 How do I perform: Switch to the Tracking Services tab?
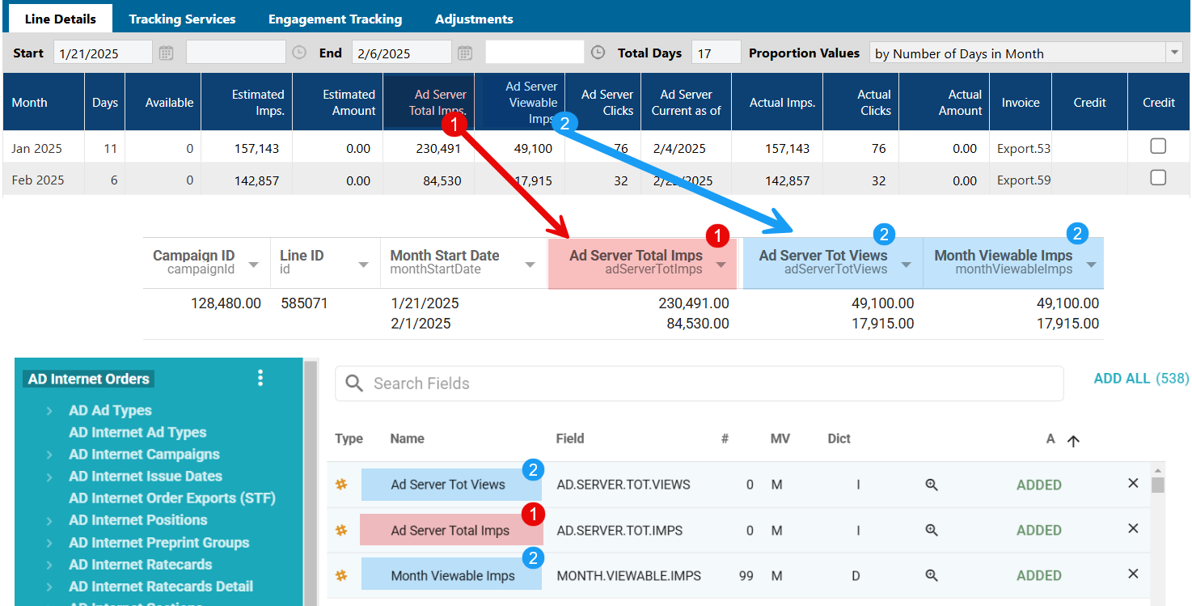click(x=182, y=19)
